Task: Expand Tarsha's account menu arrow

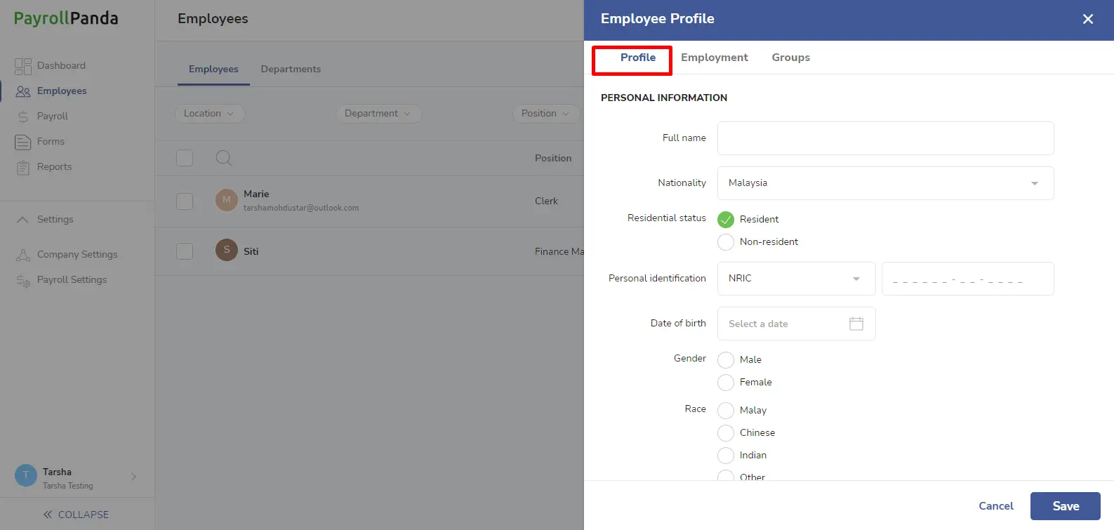Action: tap(133, 477)
